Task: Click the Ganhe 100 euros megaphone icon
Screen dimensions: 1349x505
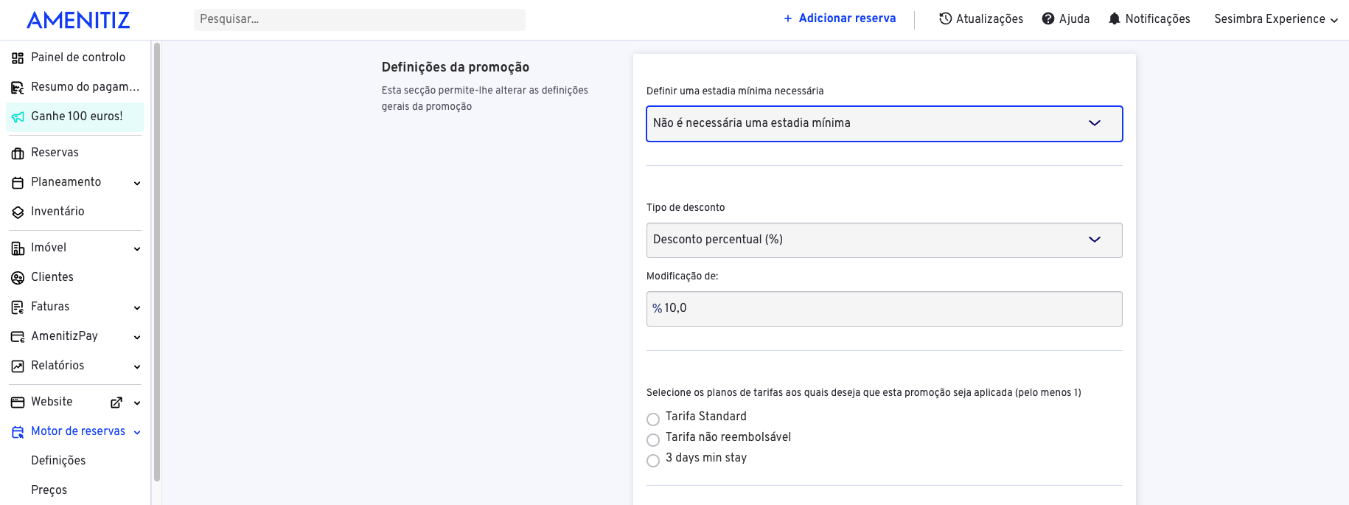Action: (18, 116)
